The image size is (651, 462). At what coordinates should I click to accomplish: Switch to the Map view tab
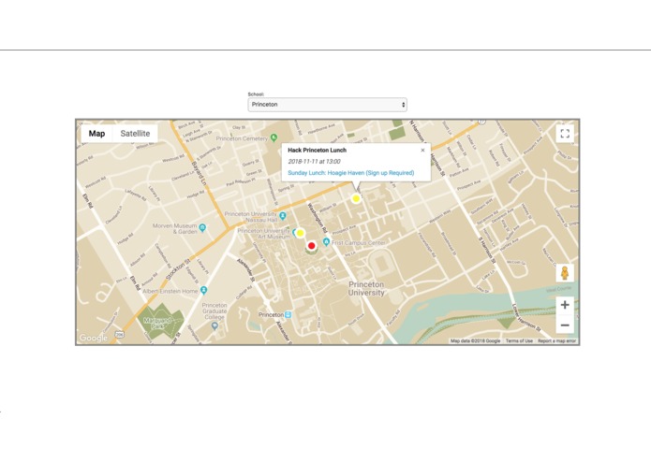[x=96, y=134]
